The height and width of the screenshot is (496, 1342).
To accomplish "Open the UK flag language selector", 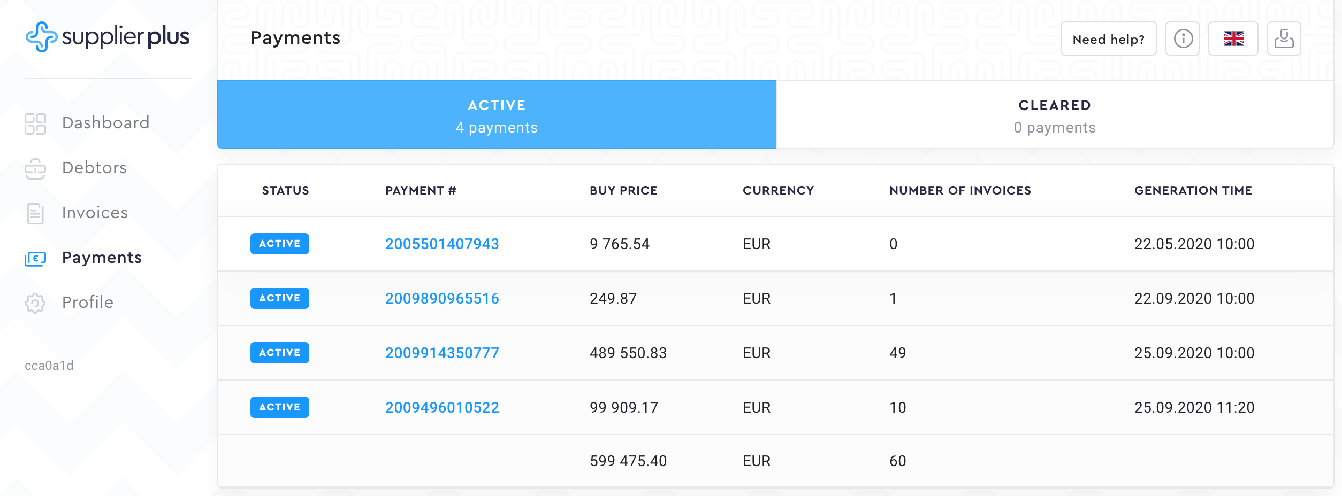I will (x=1233, y=38).
